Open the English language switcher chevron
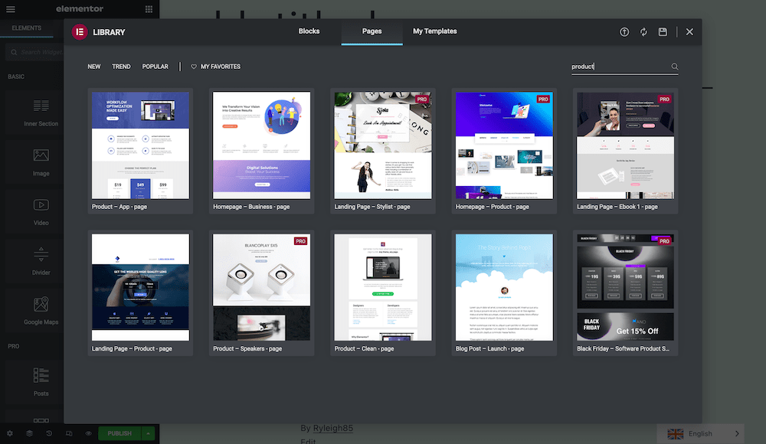Screen dimensions: 766x444 click(x=737, y=434)
